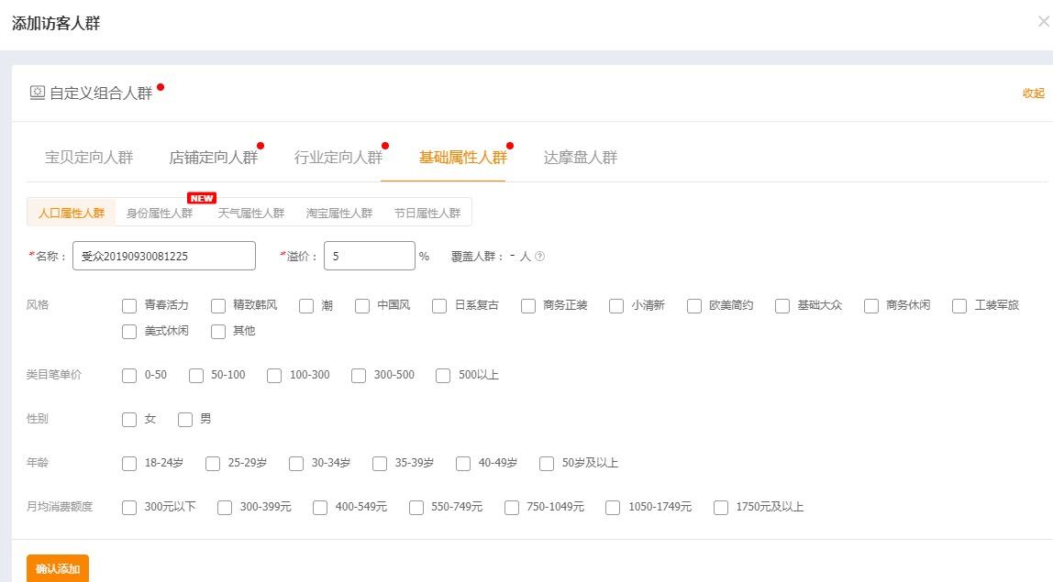The image size is (1053, 582).
Task: Check the 日系复古 checkbox
Action: 439,306
